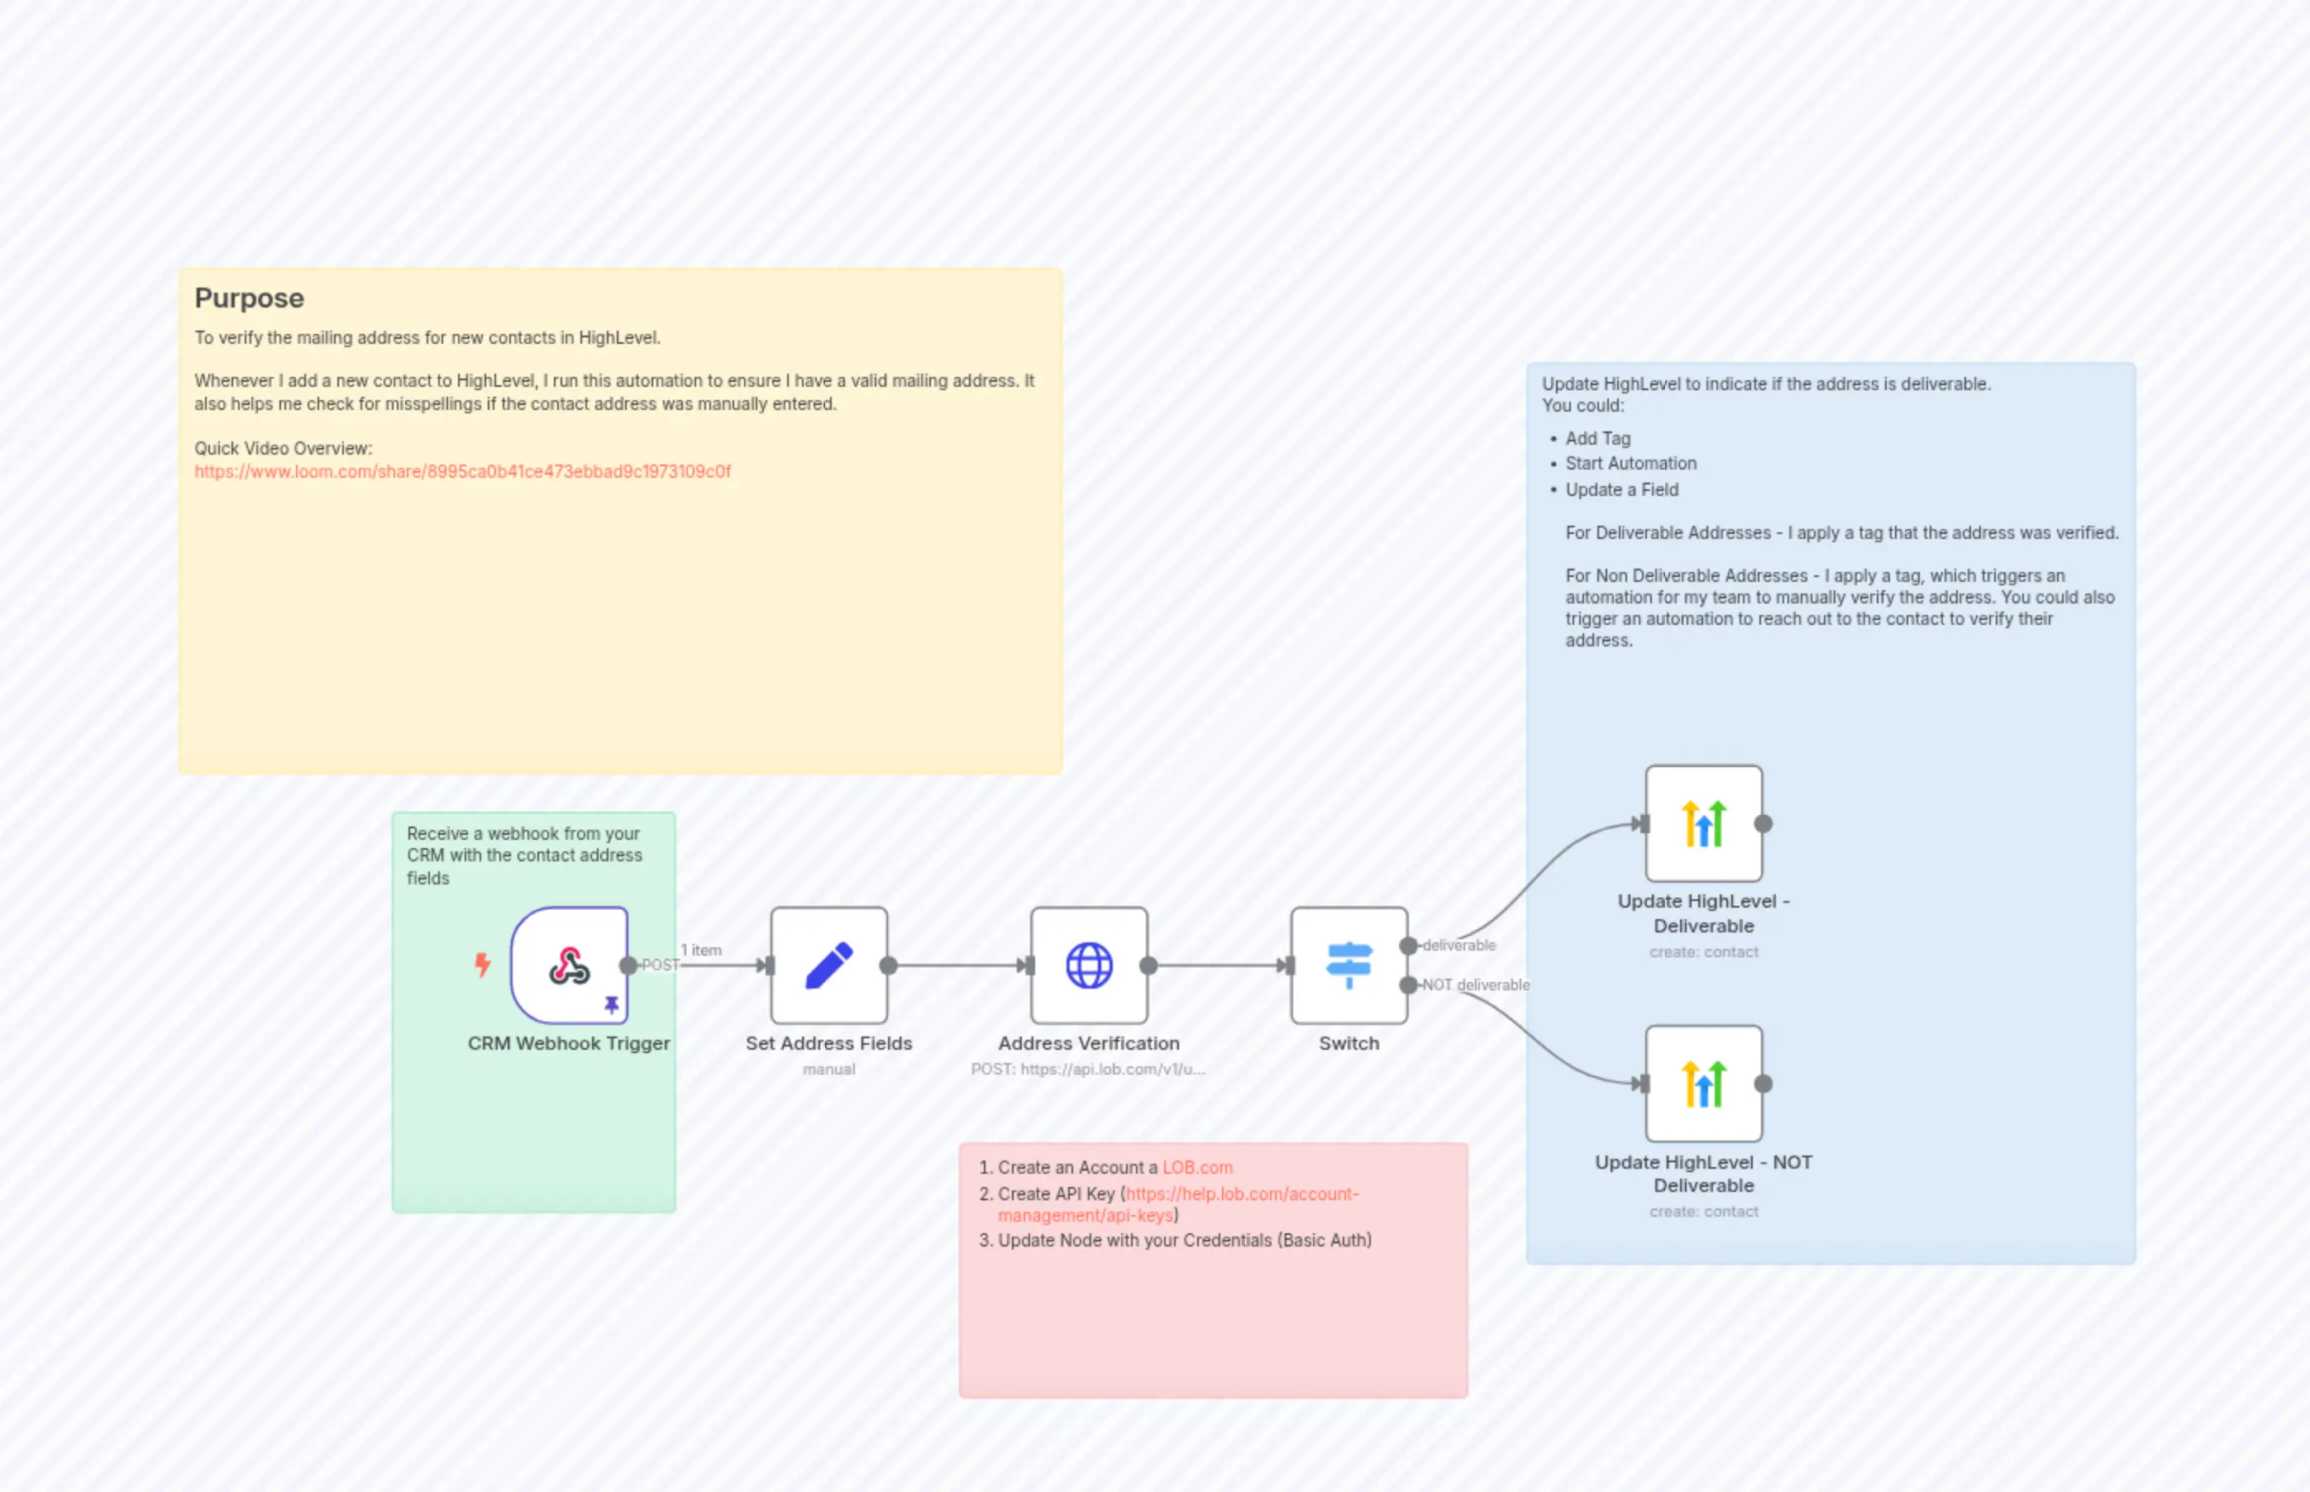Image resolution: width=2310 pixels, height=1492 pixels.
Task: Click the deliverable output connector on Switch
Action: (1410, 946)
